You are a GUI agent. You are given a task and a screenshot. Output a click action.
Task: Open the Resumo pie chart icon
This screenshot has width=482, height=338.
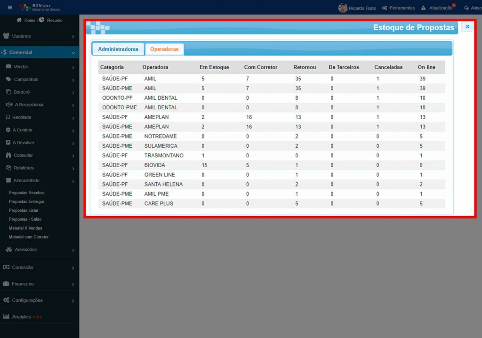click(x=41, y=20)
